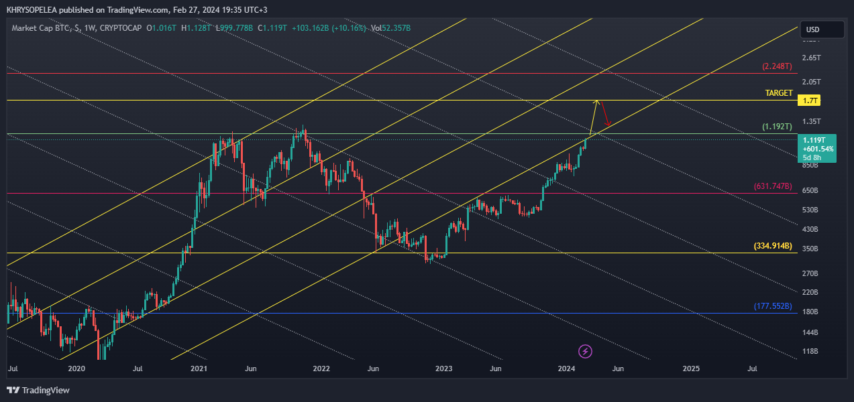The width and height of the screenshot is (854, 402).
Task: Click the high value H1.128T
Action: (x=197, y=27)
